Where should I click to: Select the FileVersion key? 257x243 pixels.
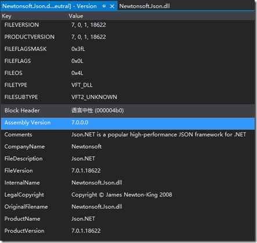coord(19,171)
